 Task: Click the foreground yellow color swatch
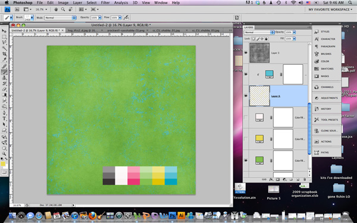pos(3,164)
